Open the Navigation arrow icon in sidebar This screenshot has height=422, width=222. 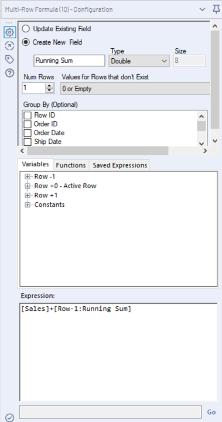pos(9,46)
